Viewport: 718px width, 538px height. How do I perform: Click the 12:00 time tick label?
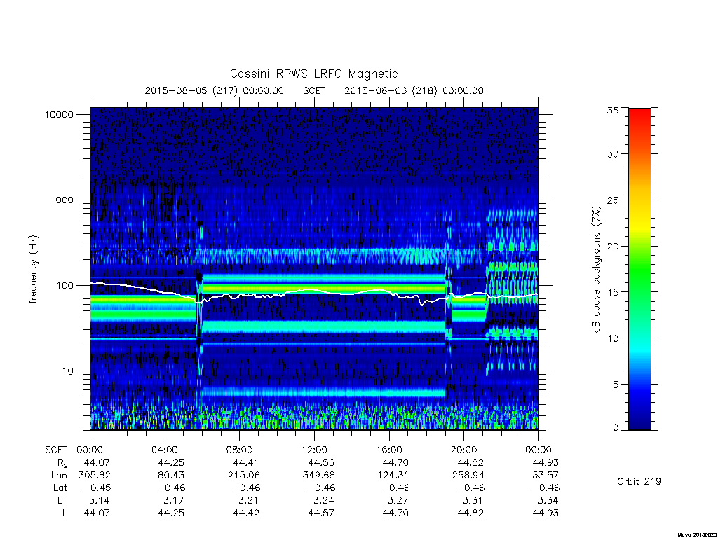pyautogui.click(x=314, y=450)
